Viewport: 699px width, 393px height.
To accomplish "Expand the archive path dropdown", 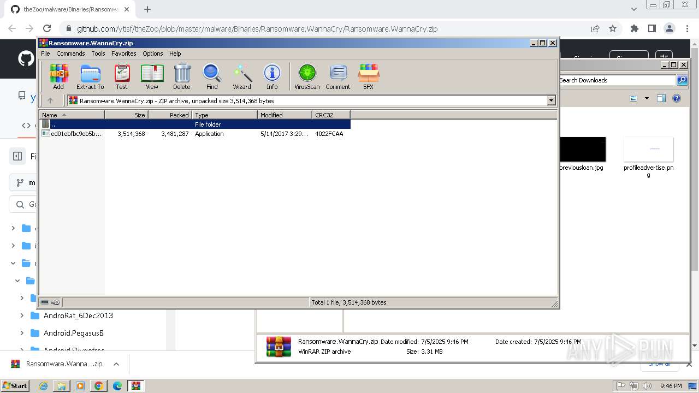I will tap(551, 100).
